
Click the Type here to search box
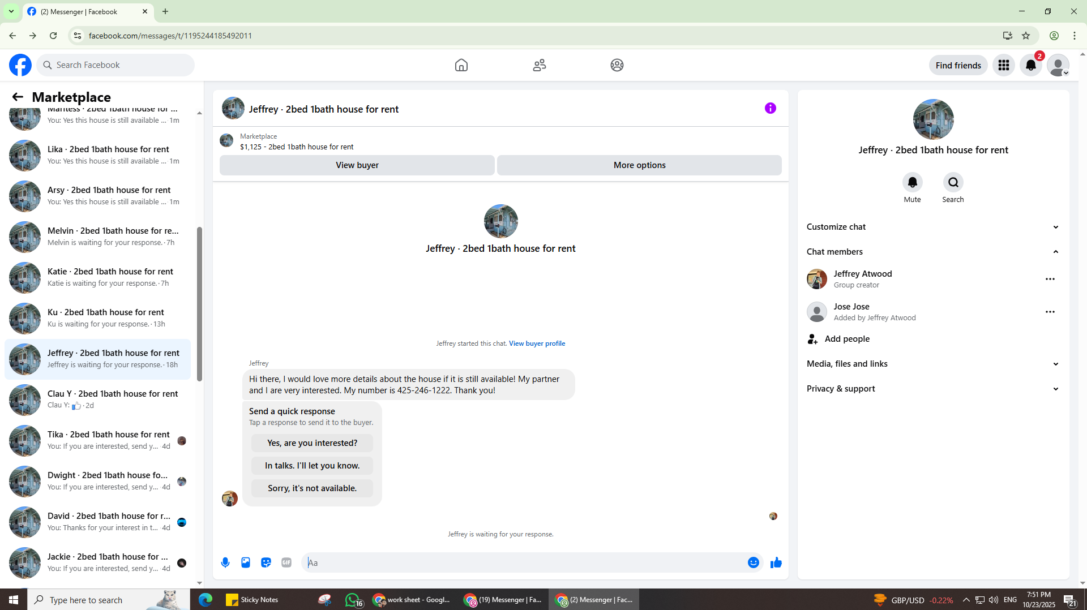(109, 600)
